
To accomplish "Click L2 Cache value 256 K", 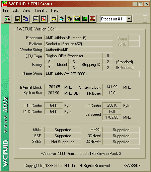I will (112, 105).
